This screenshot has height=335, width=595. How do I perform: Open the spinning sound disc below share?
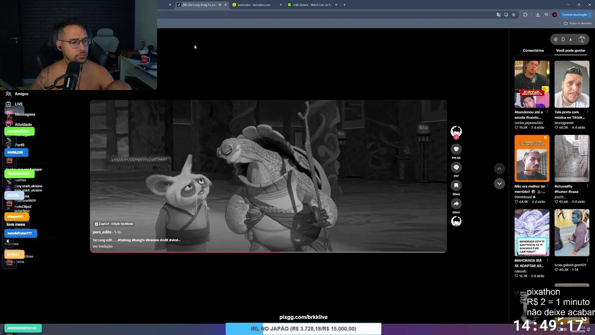point(456,221)
